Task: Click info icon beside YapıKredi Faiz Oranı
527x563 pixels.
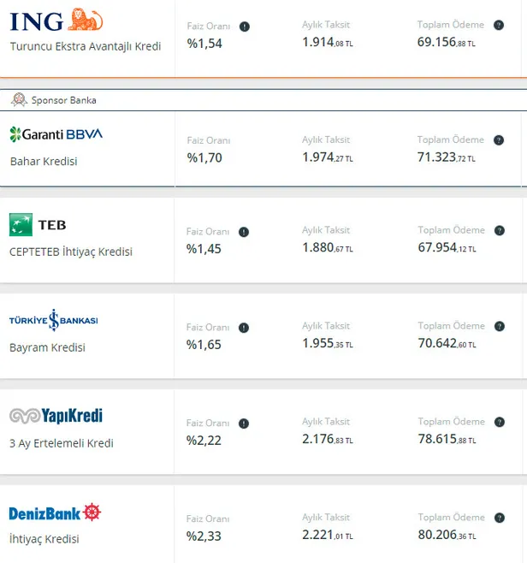Action: [x=244, y=424]
